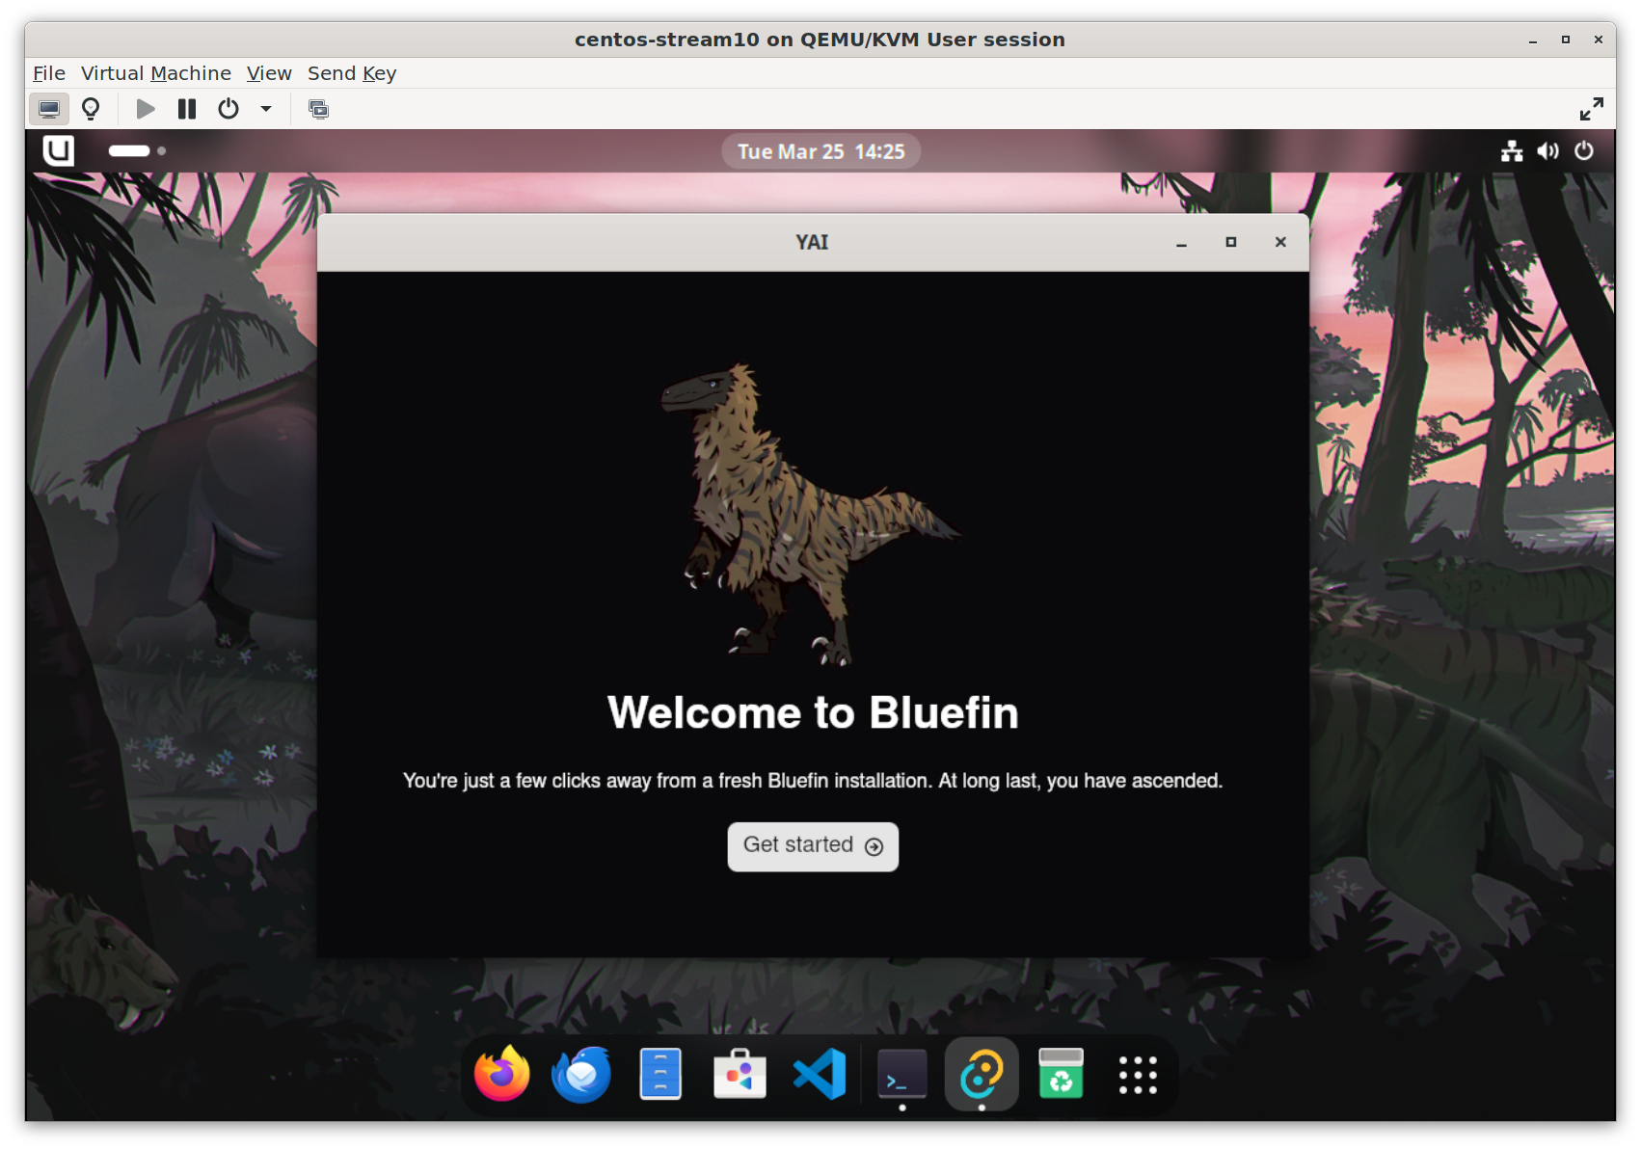The width and height of the screenshot is (1641, 1149).
Task: Open the Bluefin logo menu in top bar
Action: coord(59,150)
